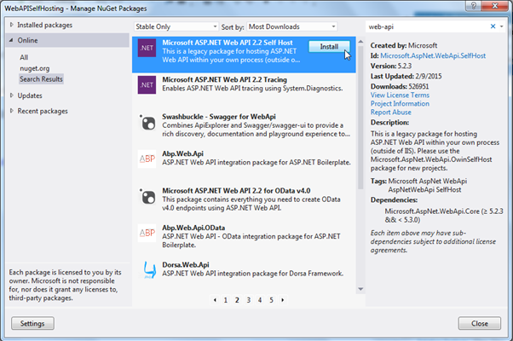The height and width of the screenshot is (341, 513).
Task: Go to the previous results page arrow
Action: pos(215,300)
